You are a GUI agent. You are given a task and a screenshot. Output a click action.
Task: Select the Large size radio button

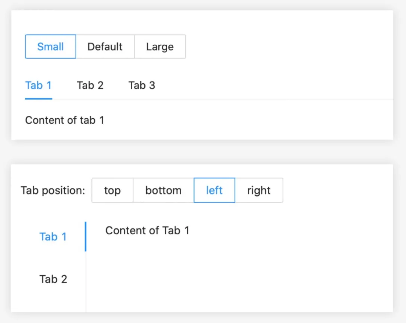(160, 47)
